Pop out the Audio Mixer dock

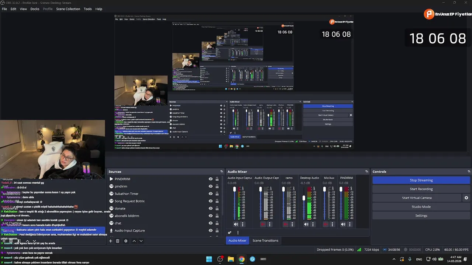pyautogui.click(x=367, y=172)
